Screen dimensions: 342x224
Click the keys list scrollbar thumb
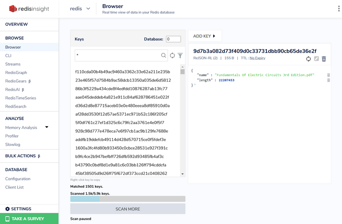point(183,72)
